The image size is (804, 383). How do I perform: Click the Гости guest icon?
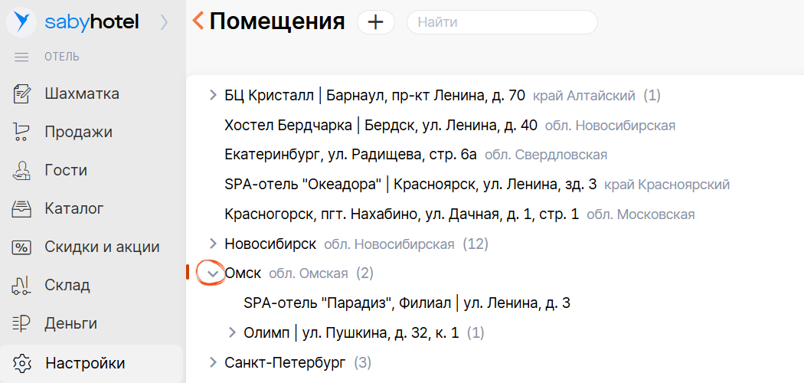(21, 171)
